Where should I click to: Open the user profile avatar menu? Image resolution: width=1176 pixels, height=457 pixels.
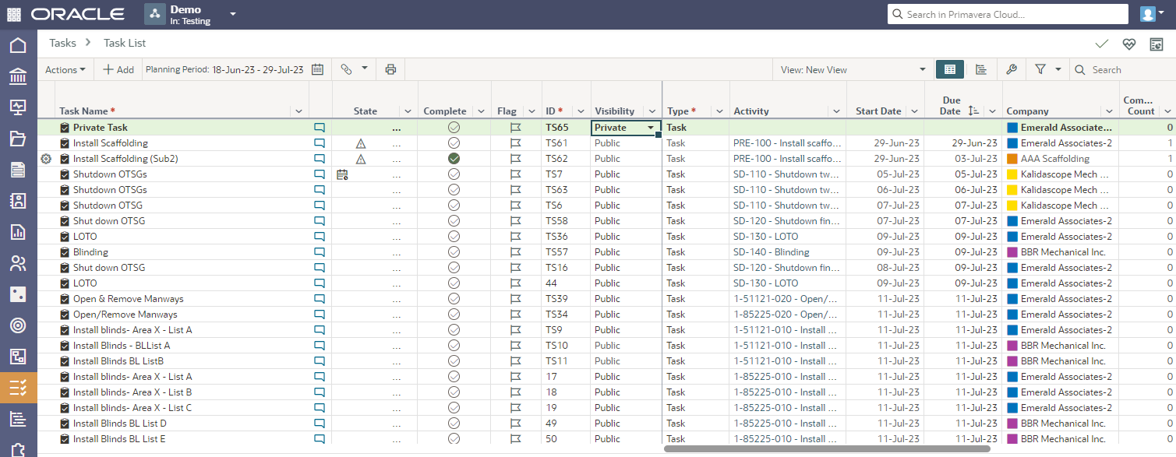[1147, 14]
